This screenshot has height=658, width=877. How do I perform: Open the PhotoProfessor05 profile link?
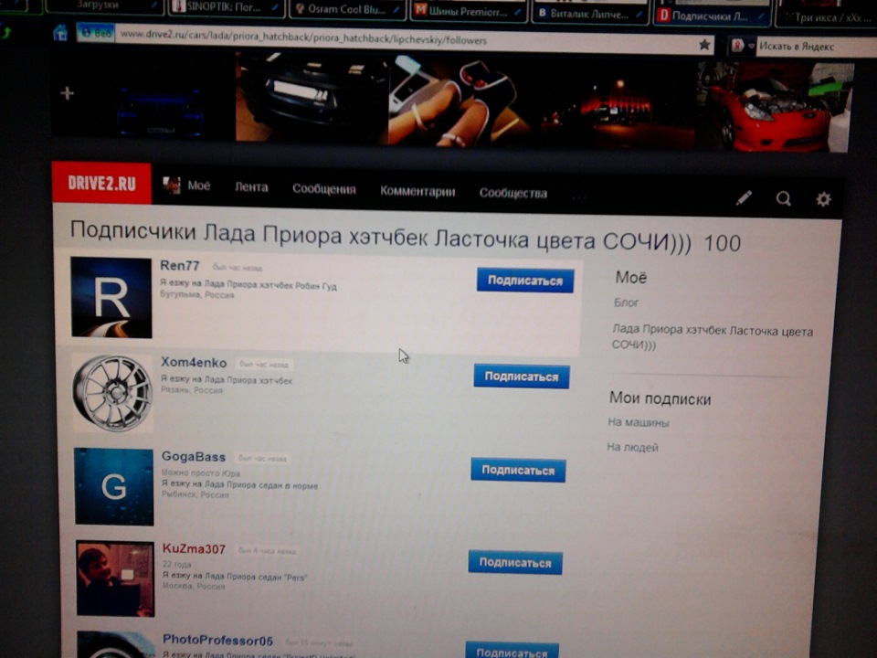pos(217,640)
